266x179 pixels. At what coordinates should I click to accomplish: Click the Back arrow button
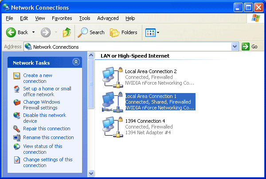pos(17,32)
